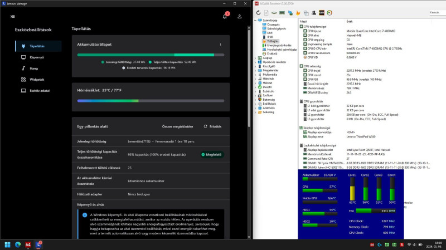Click the battery charge progress bar
The height and width of the screenshot is (250, 446).
(x=151, y=55)
